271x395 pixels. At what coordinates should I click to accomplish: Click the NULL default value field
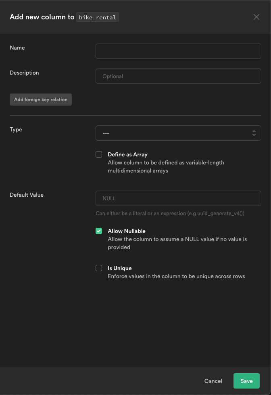coord(178,198)
